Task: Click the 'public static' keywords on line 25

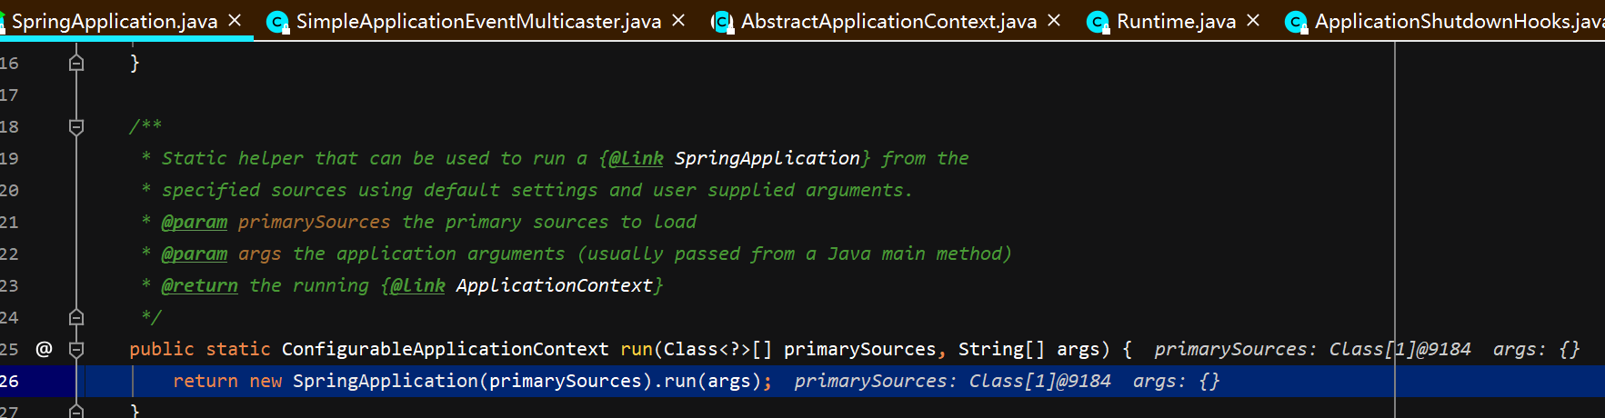Action: (199, 349)
